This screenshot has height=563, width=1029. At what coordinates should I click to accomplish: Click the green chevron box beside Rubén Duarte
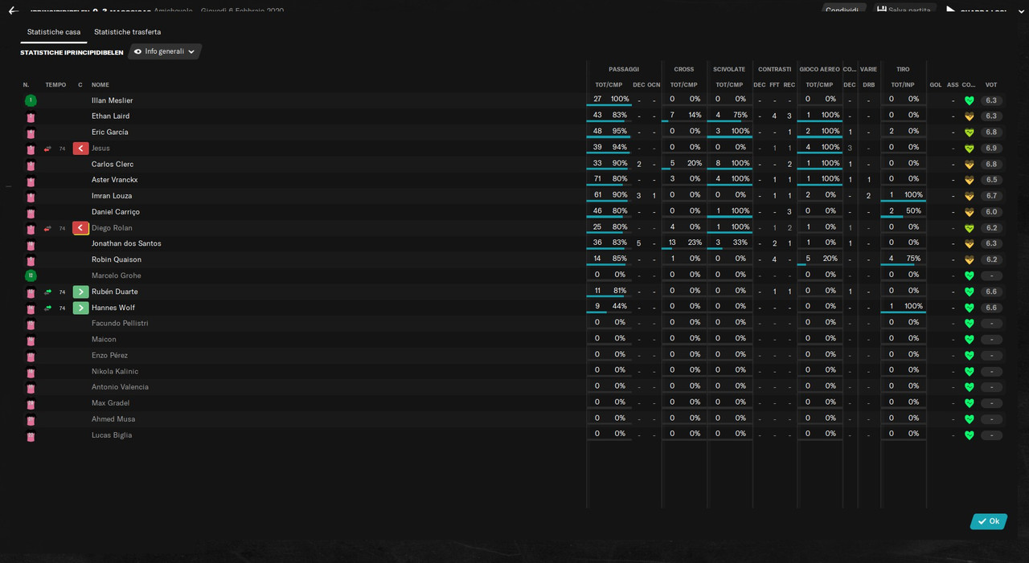(x=80, y=292)
